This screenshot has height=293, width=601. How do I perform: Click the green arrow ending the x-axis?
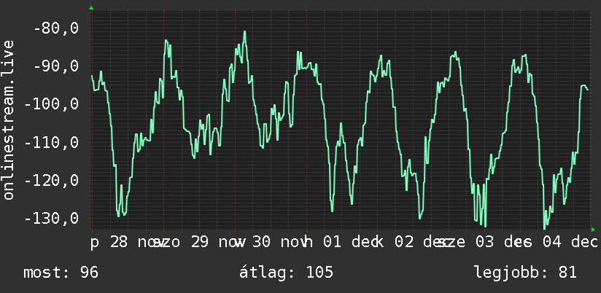click(x=593, y=230)
